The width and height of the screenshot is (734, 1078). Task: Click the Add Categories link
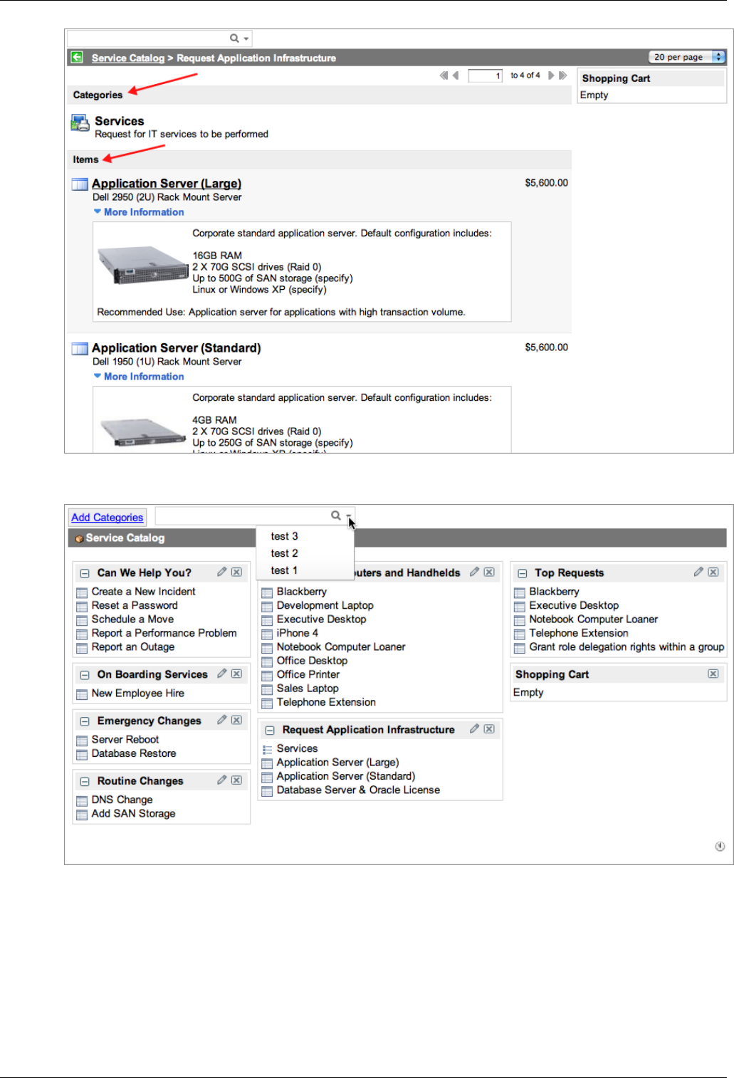tap(108, 518)
